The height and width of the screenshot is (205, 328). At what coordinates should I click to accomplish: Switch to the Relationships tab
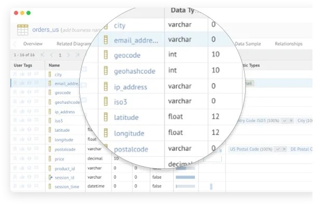click(x=289, y=44)
